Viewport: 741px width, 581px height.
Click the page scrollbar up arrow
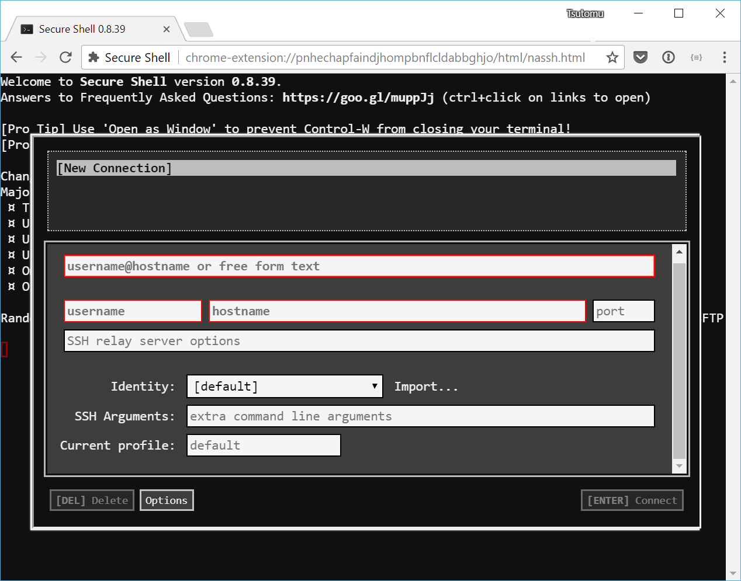pyautogui.click(x=733, y=81)
